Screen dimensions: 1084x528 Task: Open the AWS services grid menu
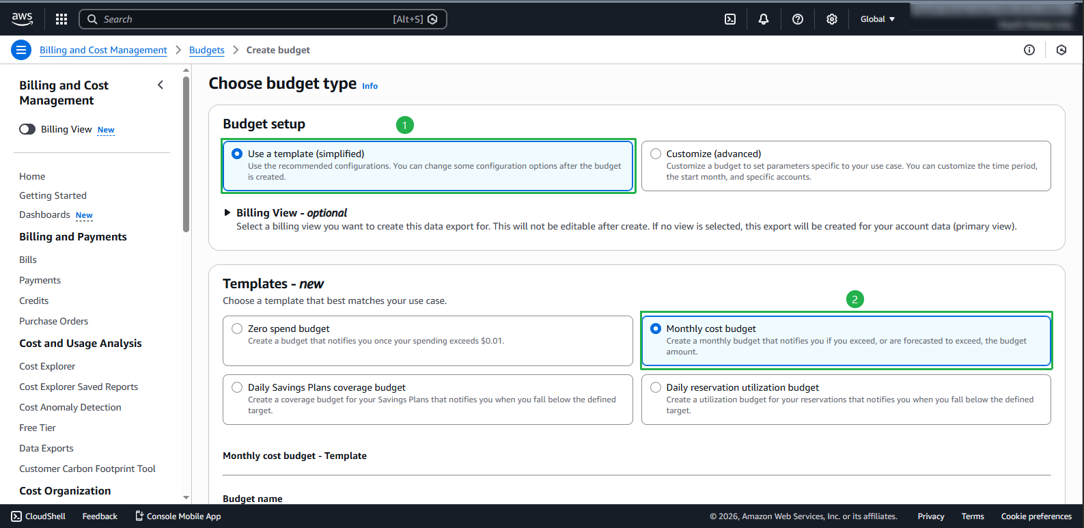[x=61, y=19]
